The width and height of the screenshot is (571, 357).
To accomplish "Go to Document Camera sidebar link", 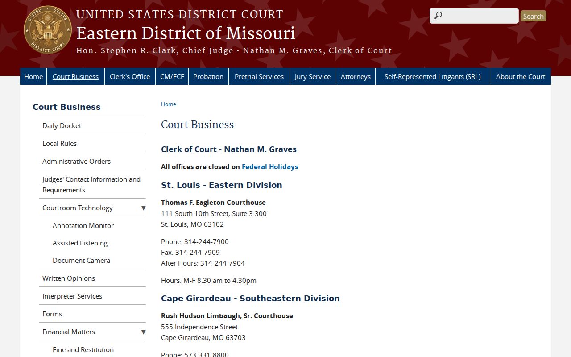I will coord(81,260).
